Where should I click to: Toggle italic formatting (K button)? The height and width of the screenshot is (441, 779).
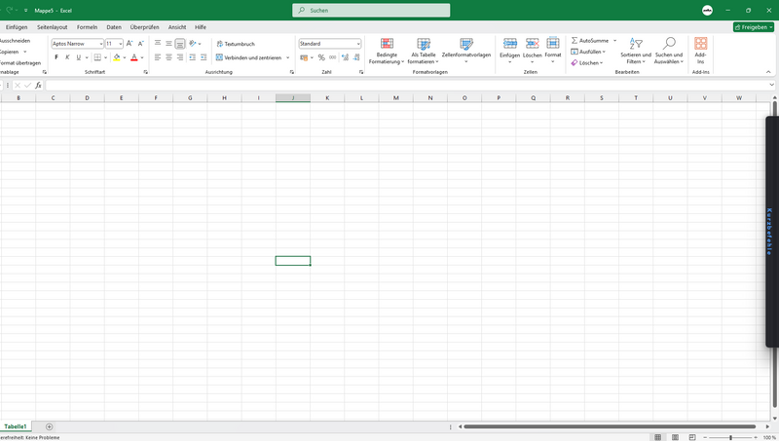(x=67, y=57)
